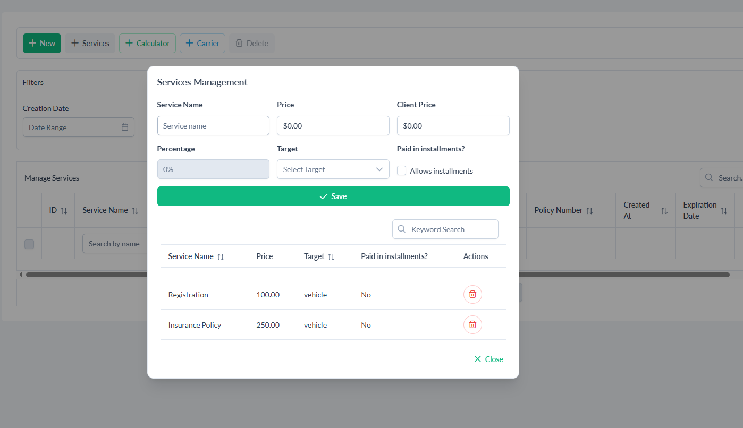Sort modal table by Target column
This screenshot has width=743, height=428.
point(331,257)
